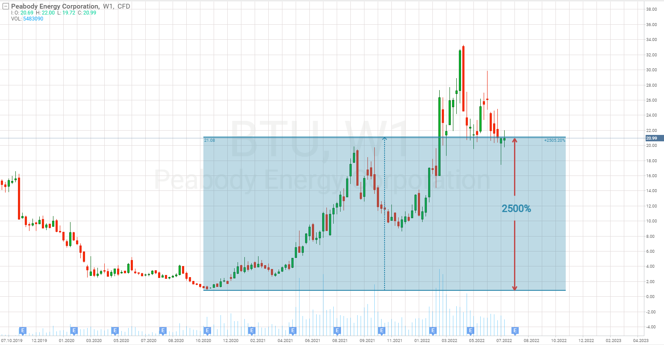Click the VOL value 5483090
The height and width of the screenshot is (345, 664).
pyautogui.click(x=33, y=19)
